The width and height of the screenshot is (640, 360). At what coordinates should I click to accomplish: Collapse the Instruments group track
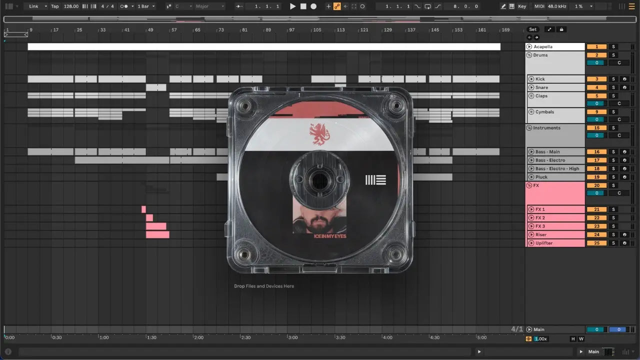(529, 128)
